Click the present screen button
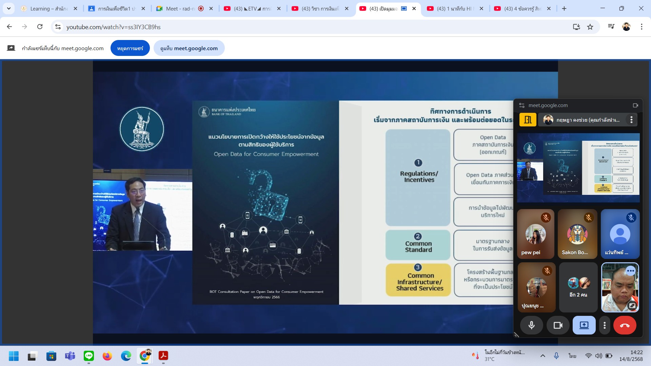The width and height of the screenshot is (651, 366). click(x=584, y=325)
